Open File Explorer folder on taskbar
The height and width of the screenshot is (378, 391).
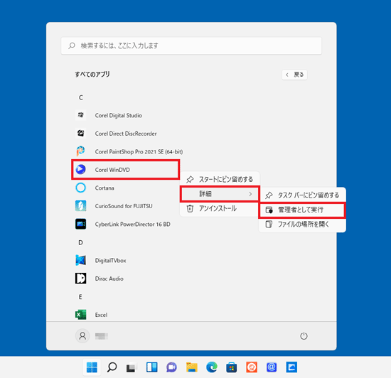tap(191, 367)
